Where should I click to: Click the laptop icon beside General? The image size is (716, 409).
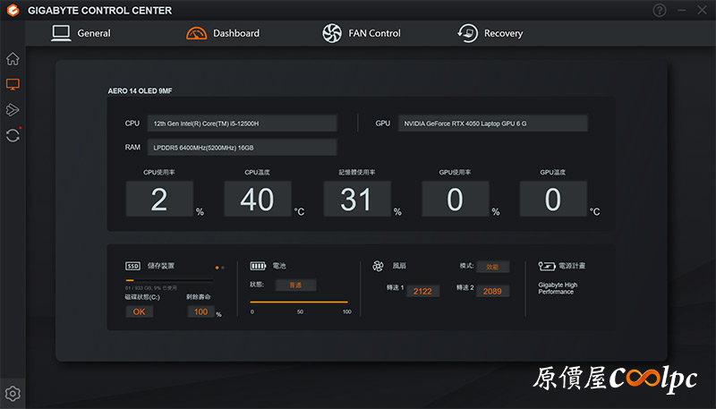[61, 33]
